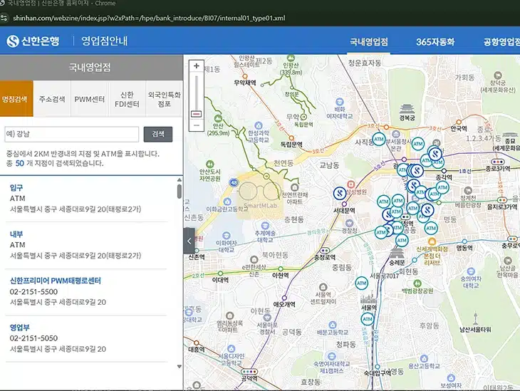520x391 pixels.
Task: Click the 백범광장공원 park map icon
Action: pos(417,283)
